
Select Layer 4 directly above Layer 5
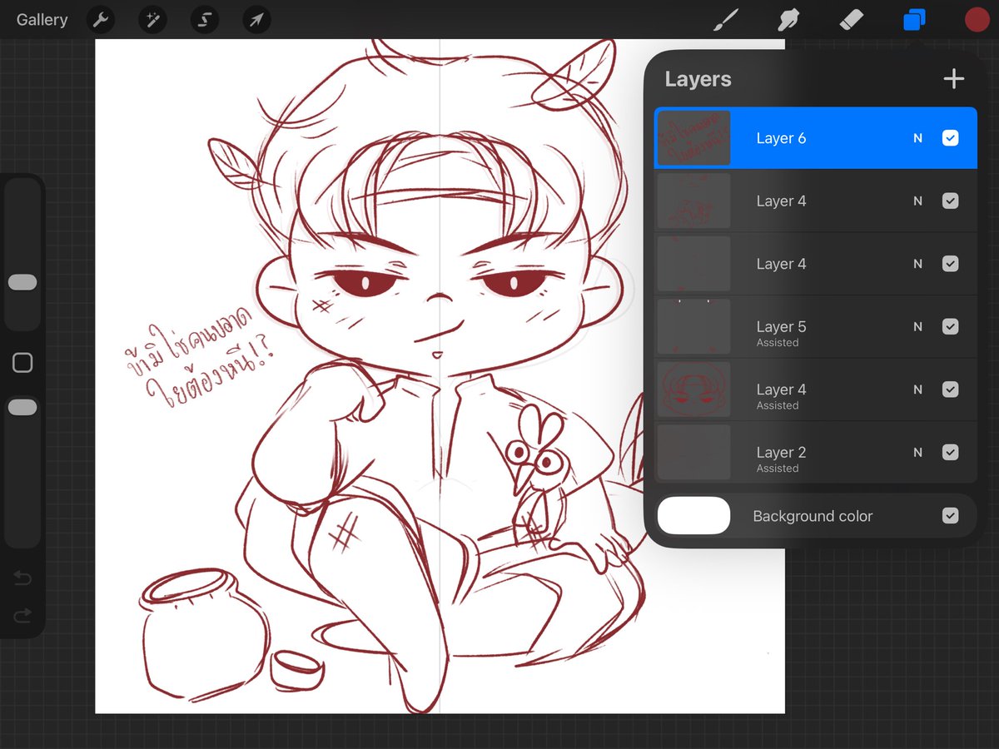pos(815,264)
